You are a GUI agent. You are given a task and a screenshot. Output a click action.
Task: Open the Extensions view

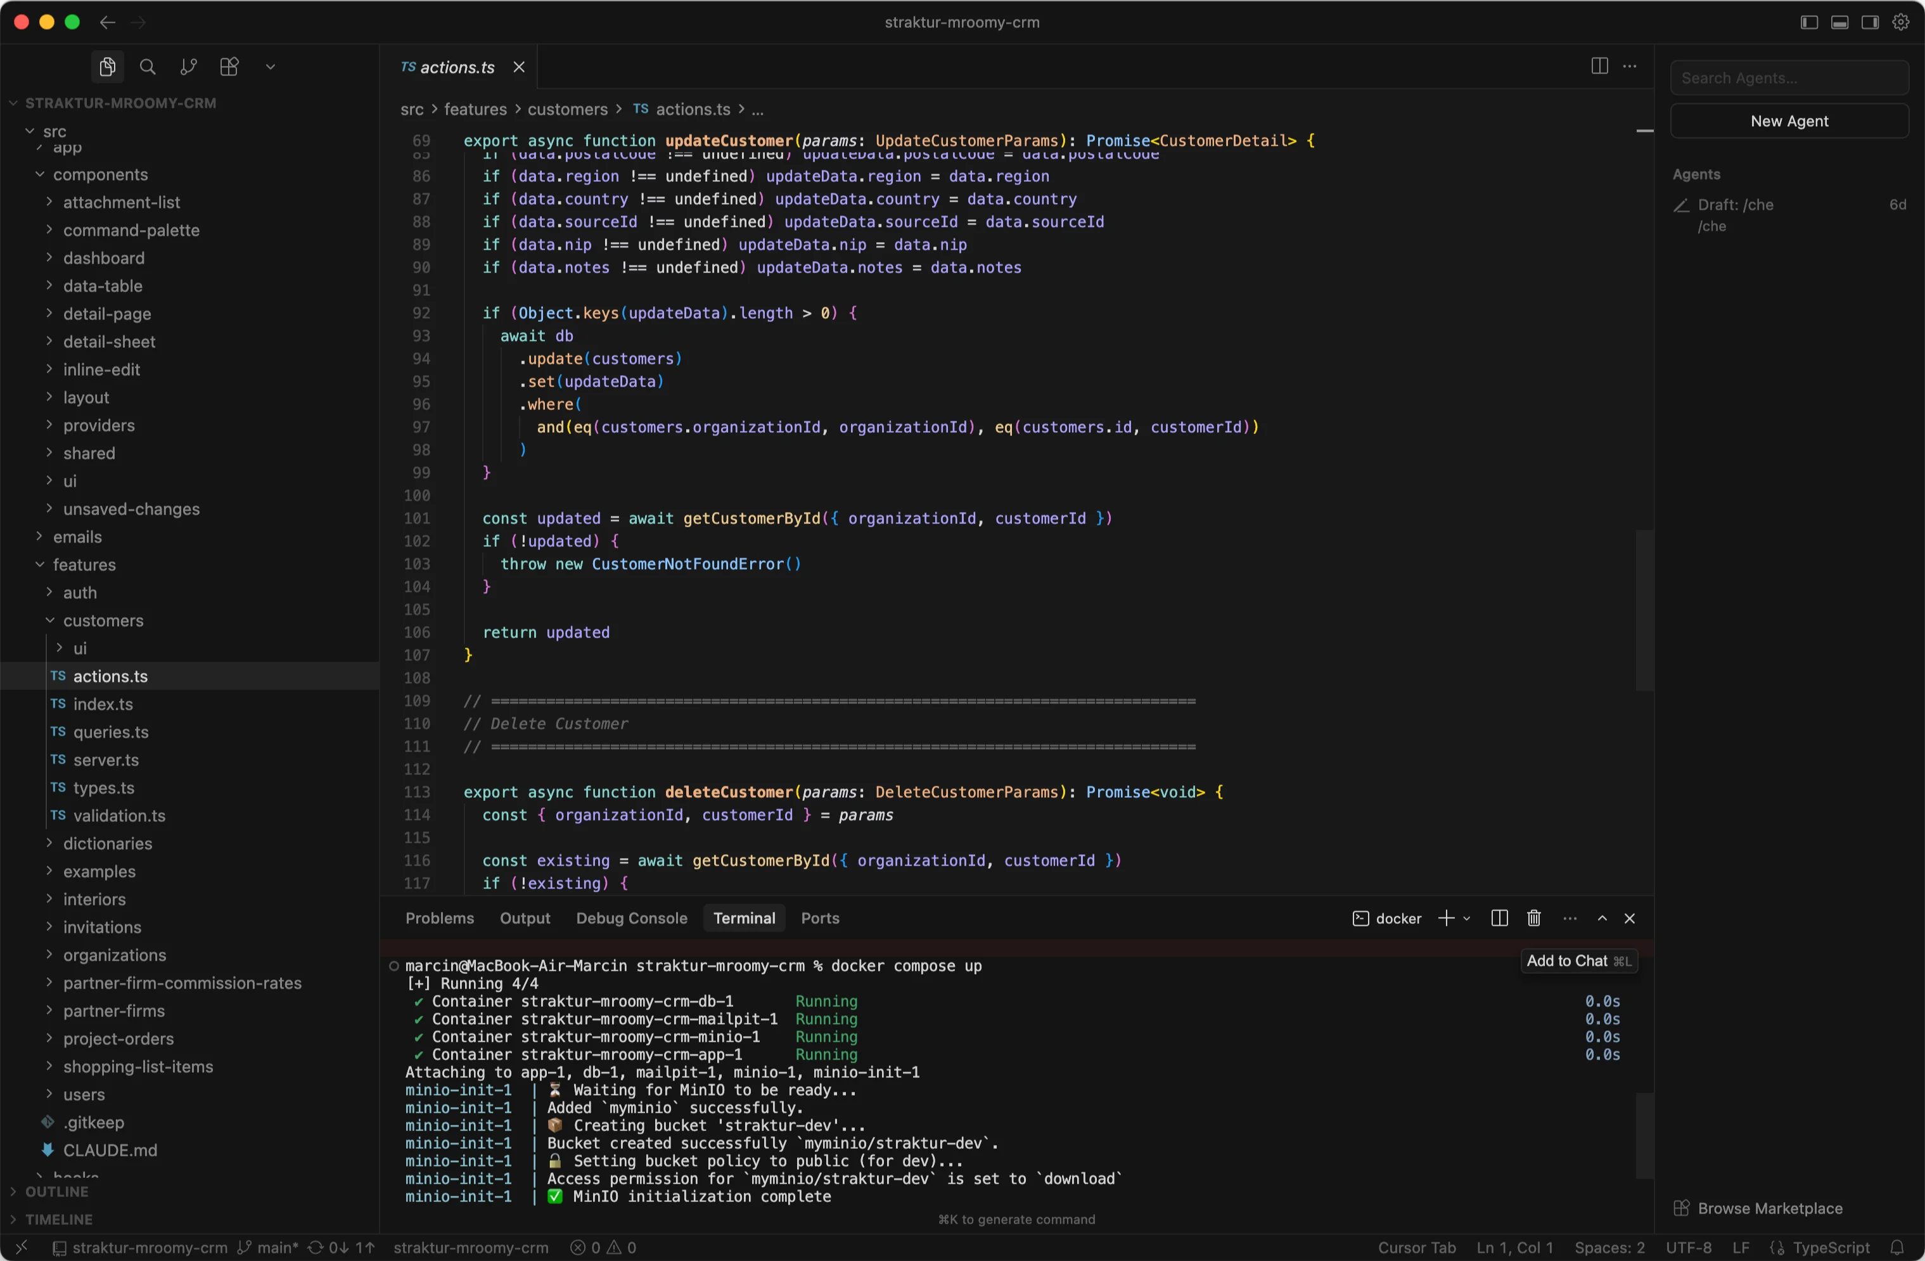229,67
